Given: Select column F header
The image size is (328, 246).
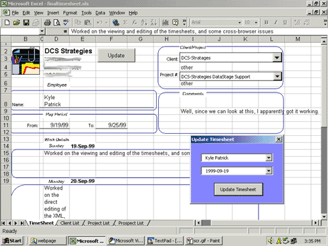Looking at the screenshot, I should pos(111,39).
